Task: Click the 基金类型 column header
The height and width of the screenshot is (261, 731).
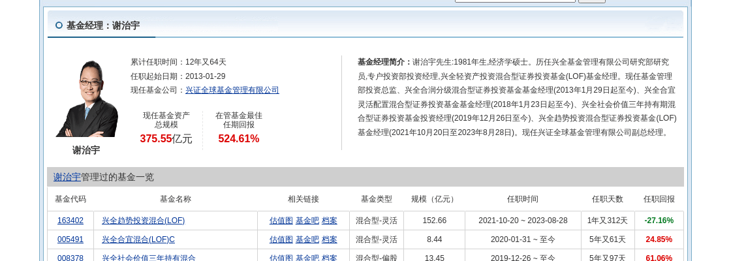Action: coord(376,199)
